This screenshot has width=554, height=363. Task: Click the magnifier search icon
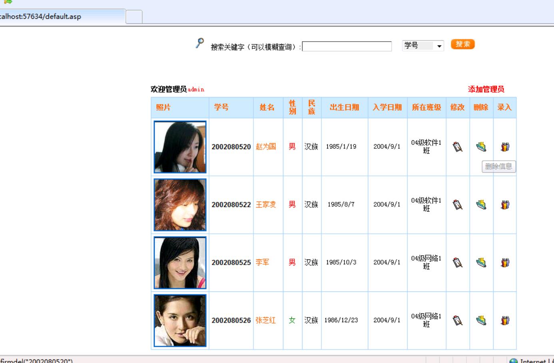coord(200,43)
